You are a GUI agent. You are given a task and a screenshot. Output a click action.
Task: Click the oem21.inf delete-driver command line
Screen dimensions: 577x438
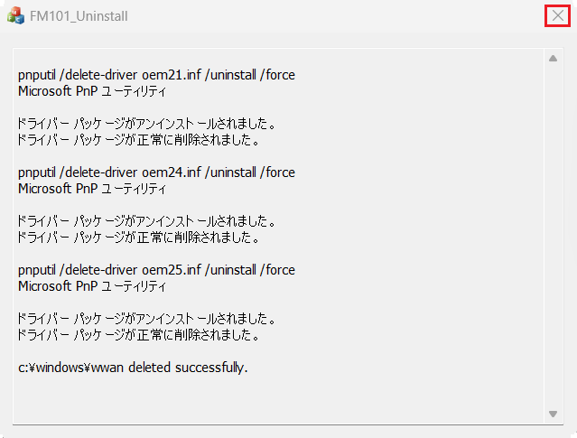point(156,75)
